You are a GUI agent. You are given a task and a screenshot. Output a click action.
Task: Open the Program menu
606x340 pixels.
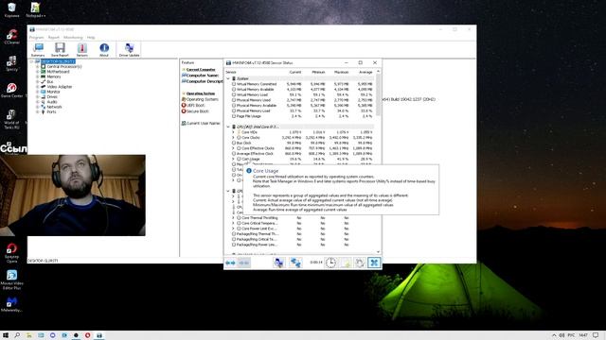click(x=36, y=38)
